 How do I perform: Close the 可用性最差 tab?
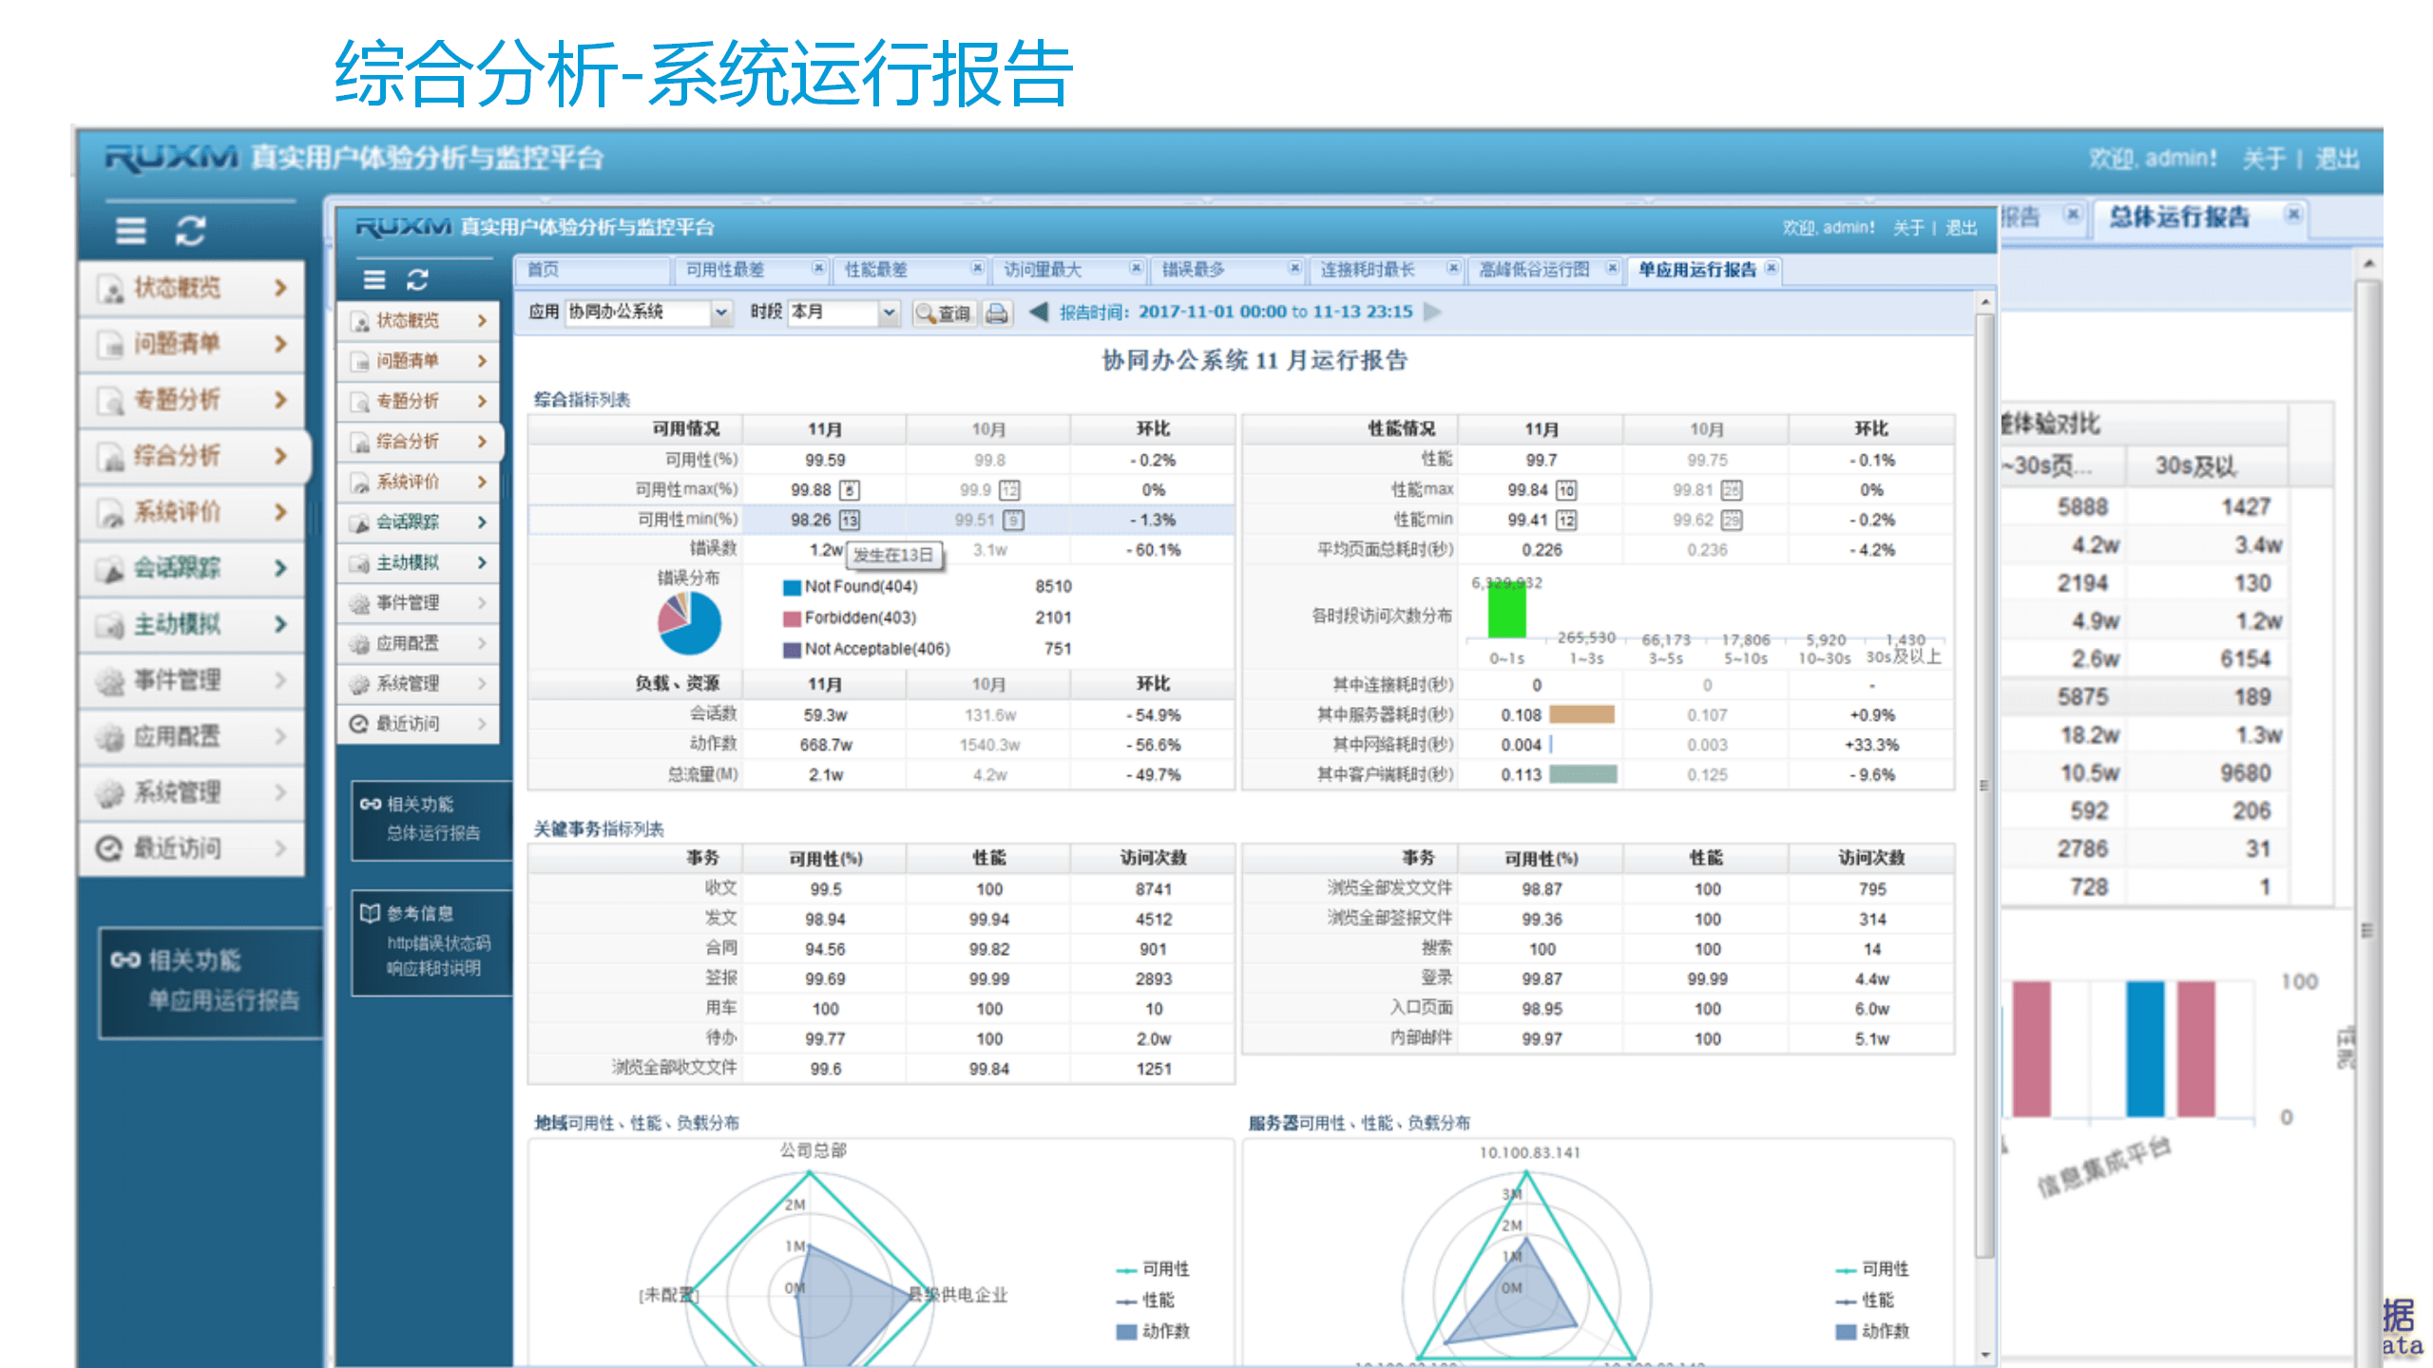pos(817,269)
